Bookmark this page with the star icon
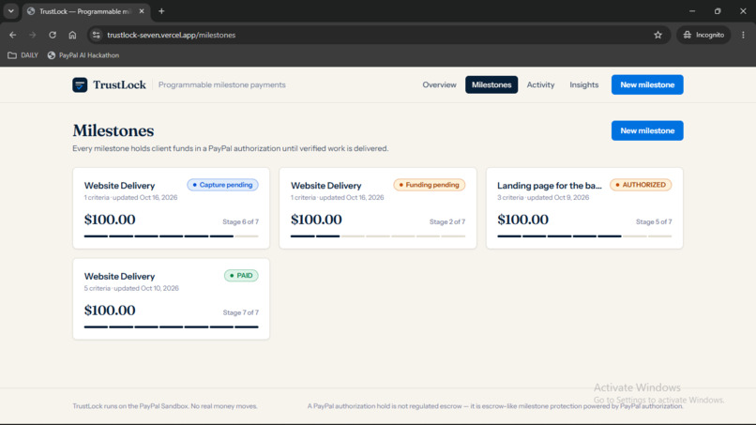The image size is (756, 425). point(658,35)
